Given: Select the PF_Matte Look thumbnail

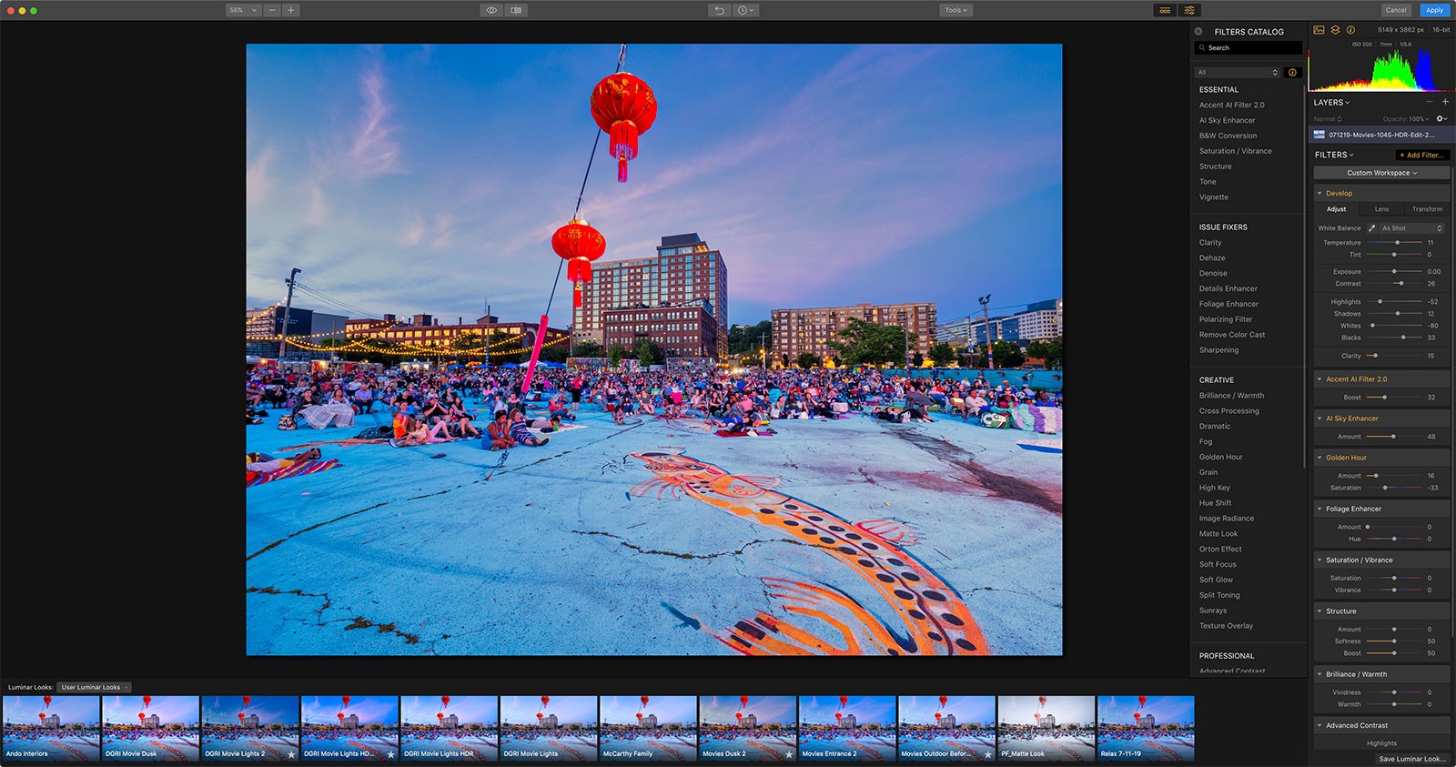Looking at the screenshot, I should pos(1046,728).
